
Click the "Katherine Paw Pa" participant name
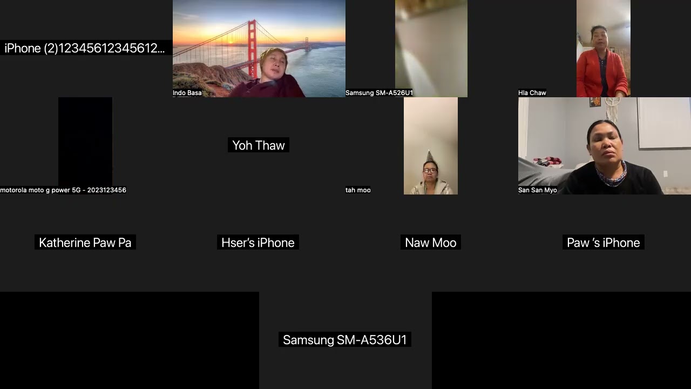coord(85,243)
